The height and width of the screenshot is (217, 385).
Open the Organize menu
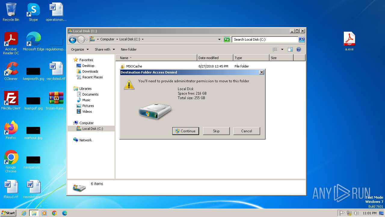click(x=80, y=49)
